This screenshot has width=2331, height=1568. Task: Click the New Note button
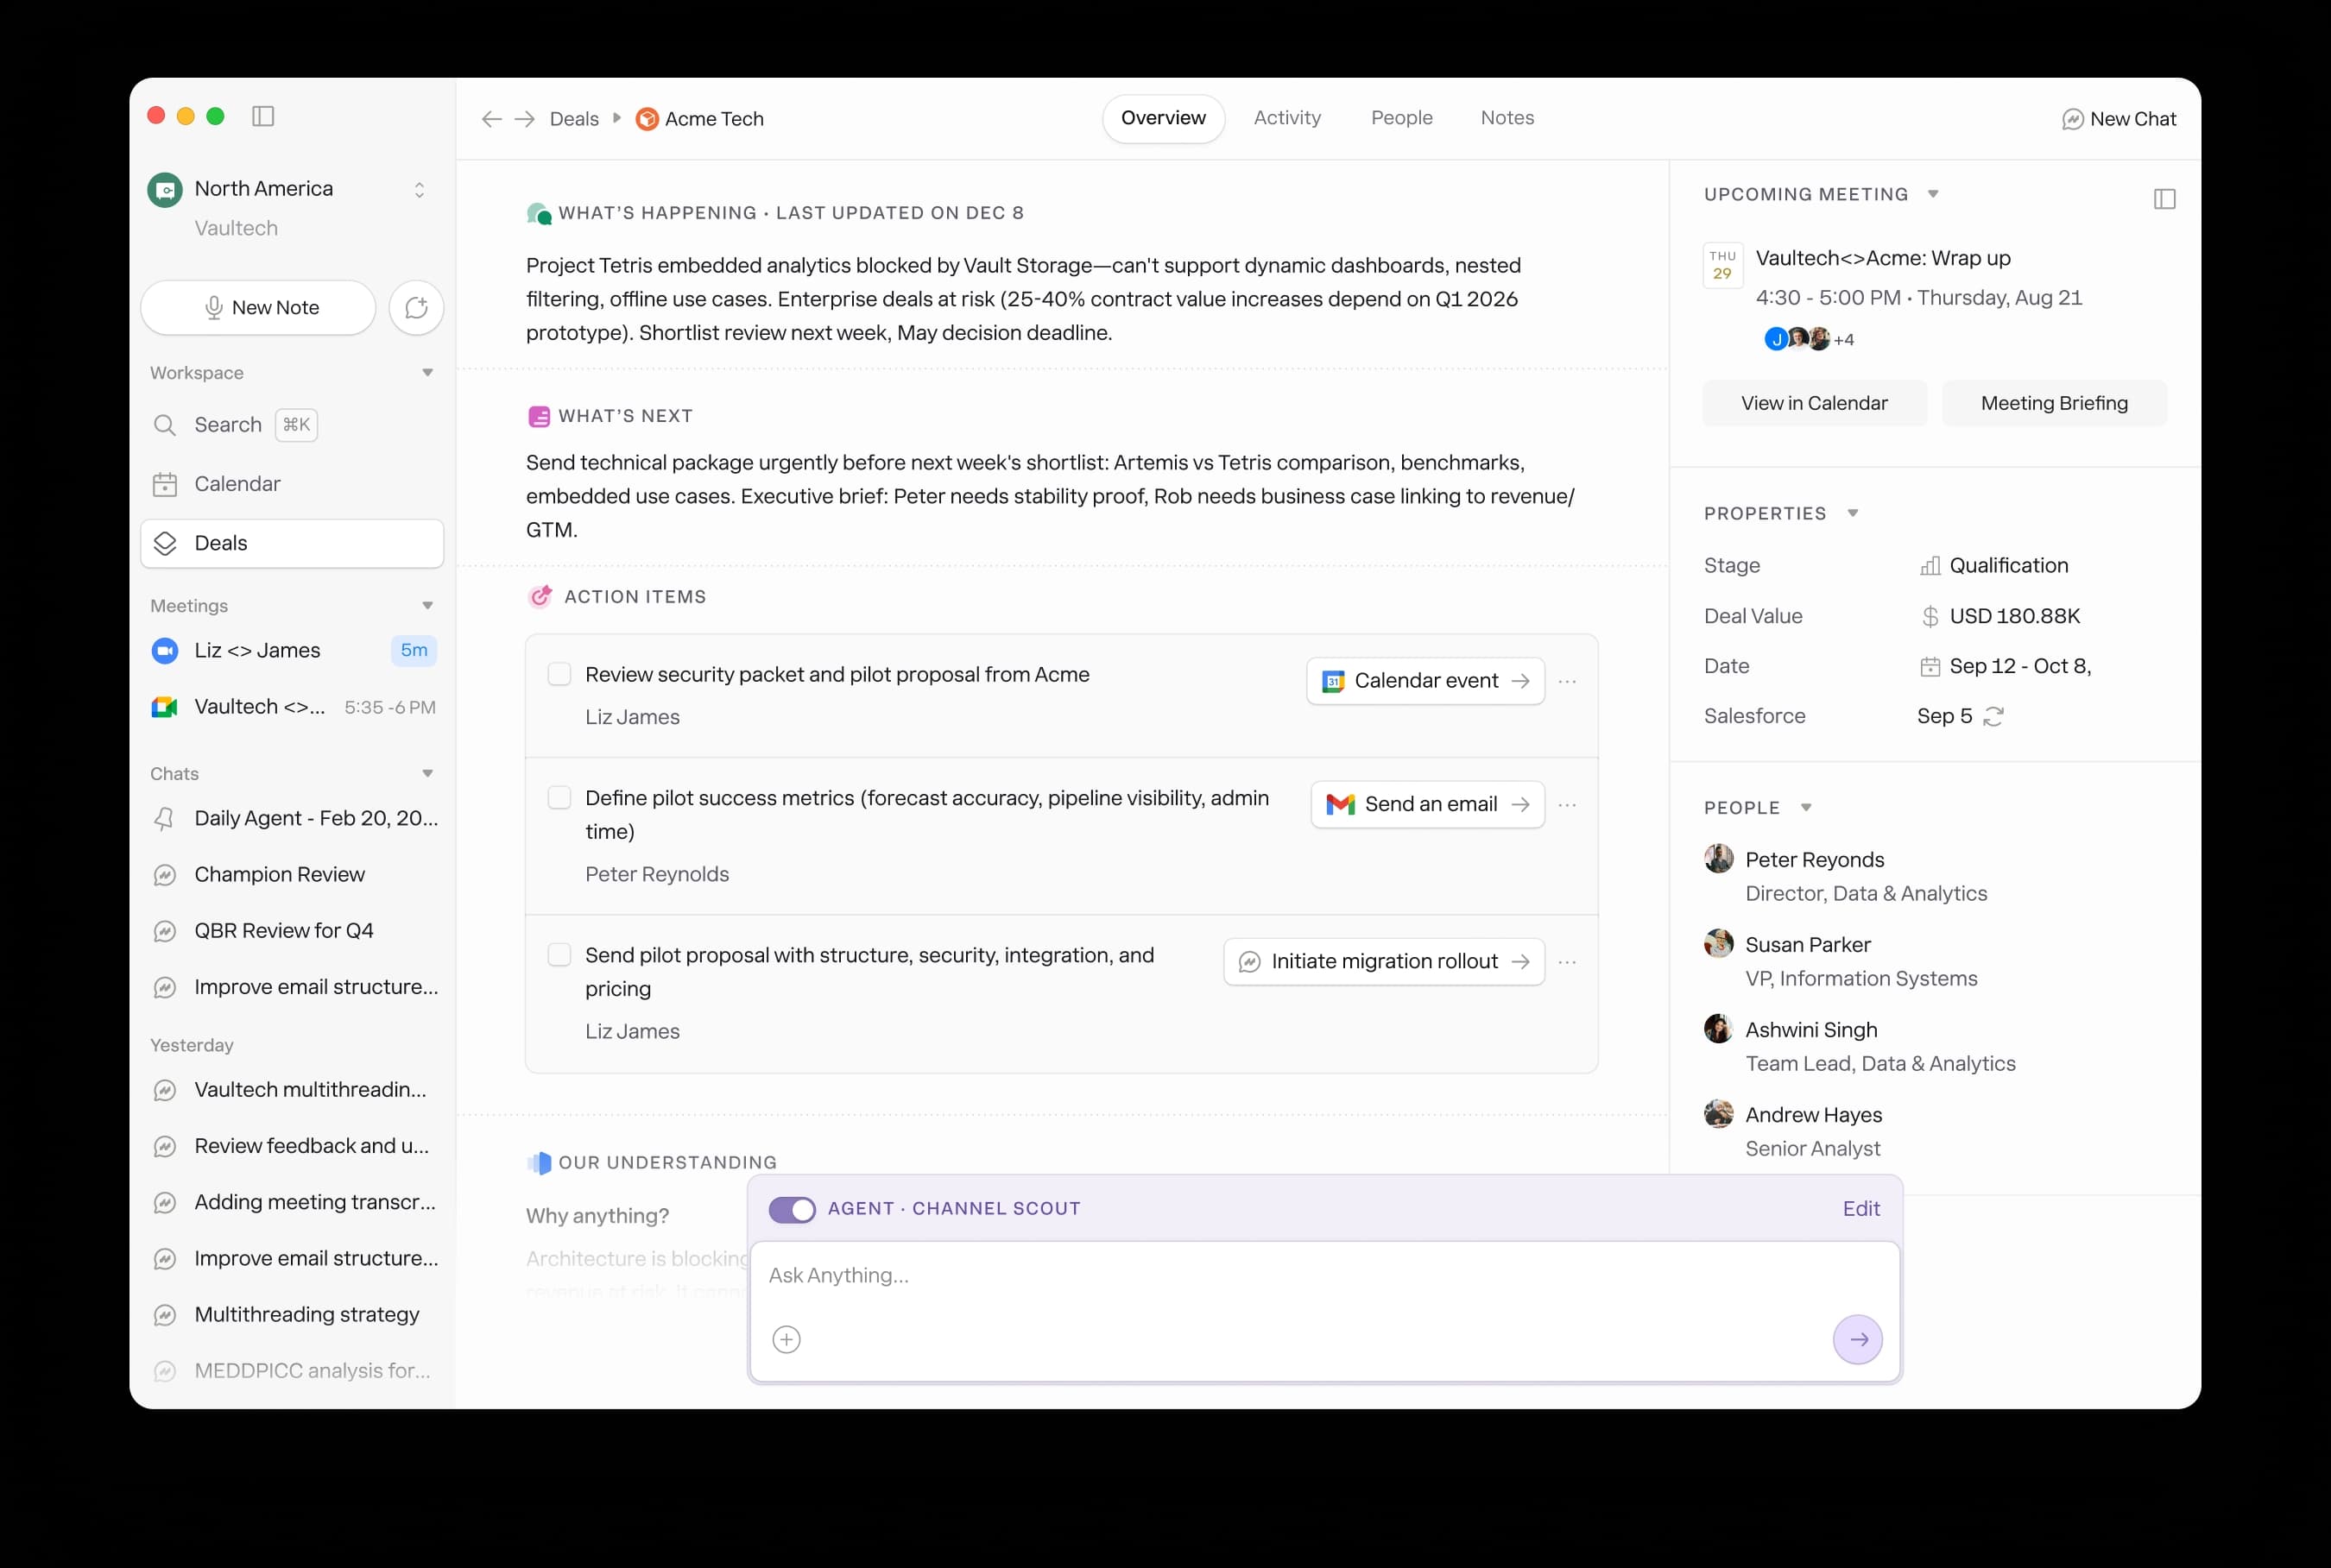[258, 308]
